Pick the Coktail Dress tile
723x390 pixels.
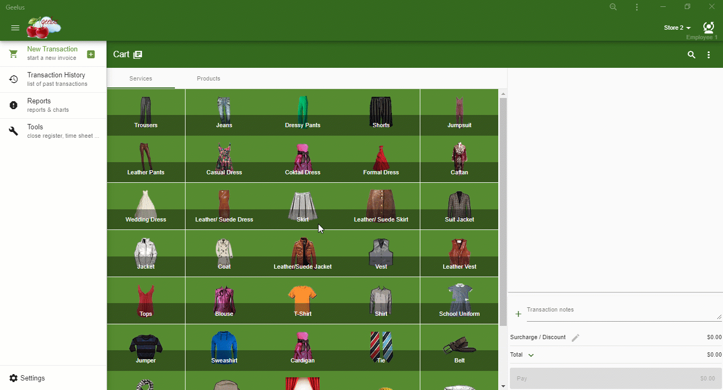pyautogui.click(x=303, y=159)
